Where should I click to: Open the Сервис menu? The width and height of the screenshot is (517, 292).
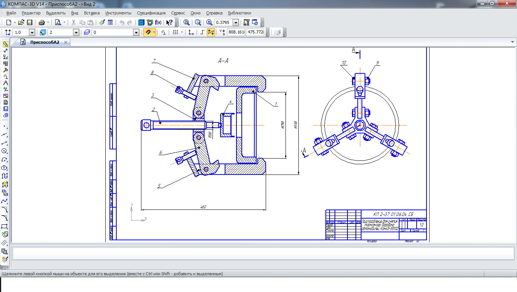pyautogui.click(x=178, y=13)
